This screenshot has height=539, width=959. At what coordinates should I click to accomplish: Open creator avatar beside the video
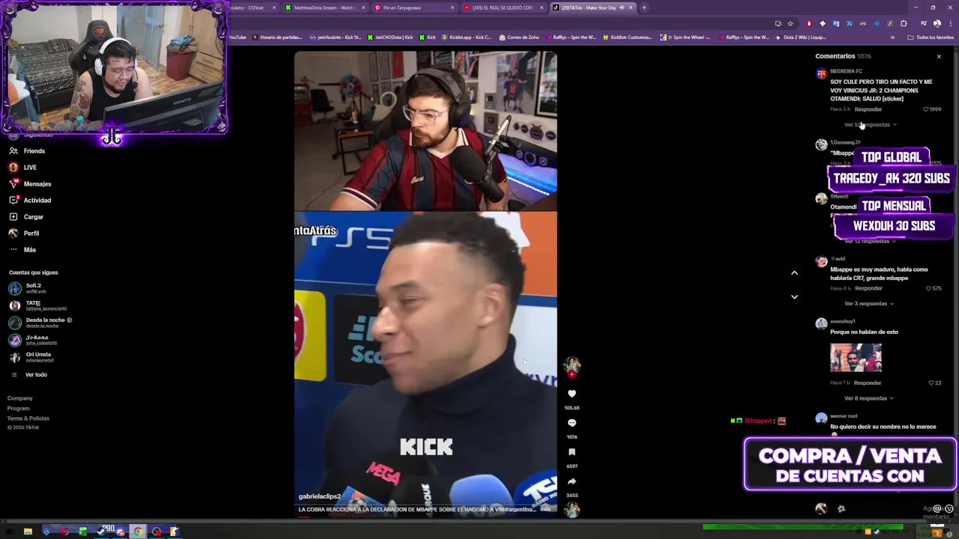pos(572,365)
